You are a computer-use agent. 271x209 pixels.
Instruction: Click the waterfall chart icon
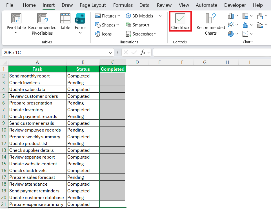pyautogui.click(x=260, y=16)
